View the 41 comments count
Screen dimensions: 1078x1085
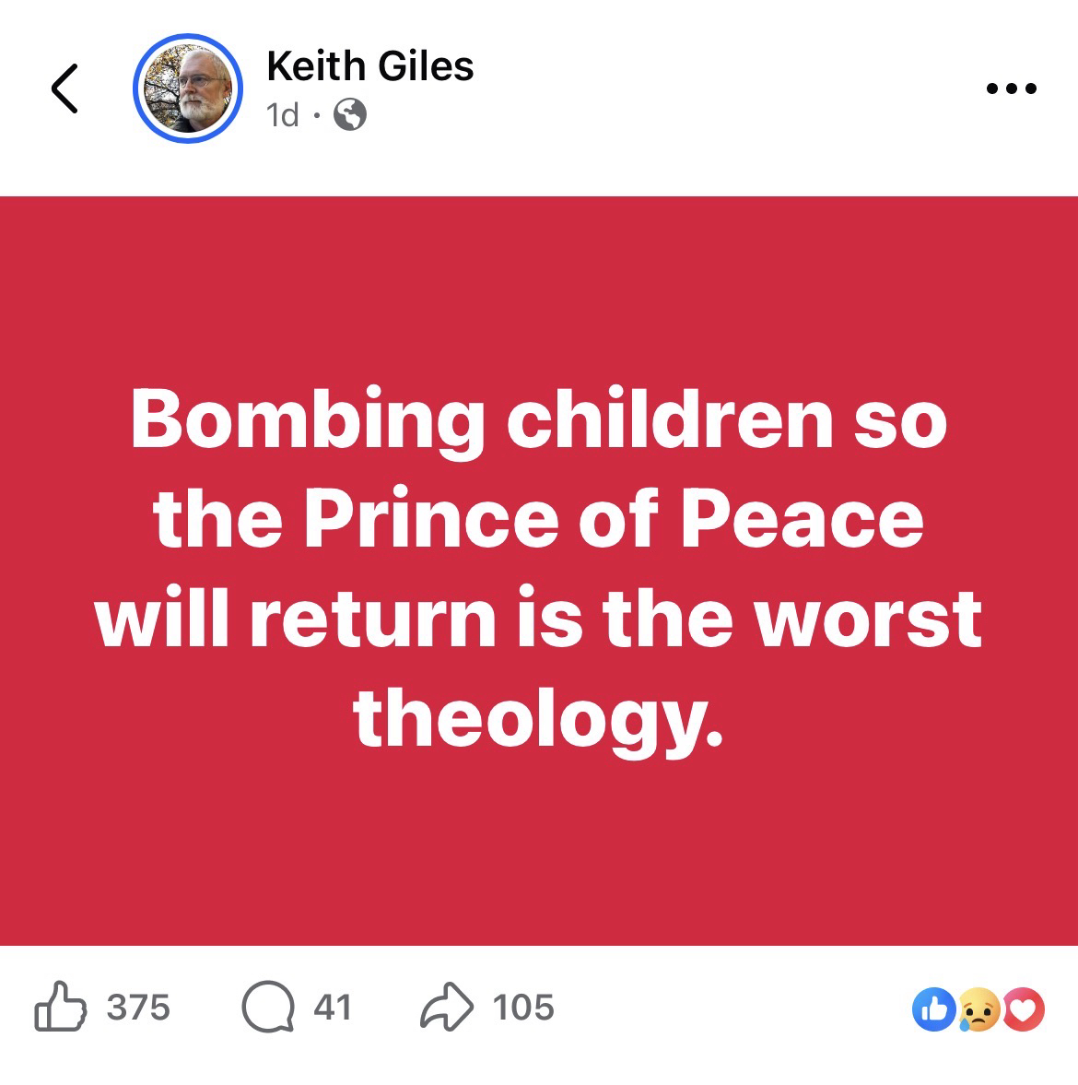(333, 1008)
